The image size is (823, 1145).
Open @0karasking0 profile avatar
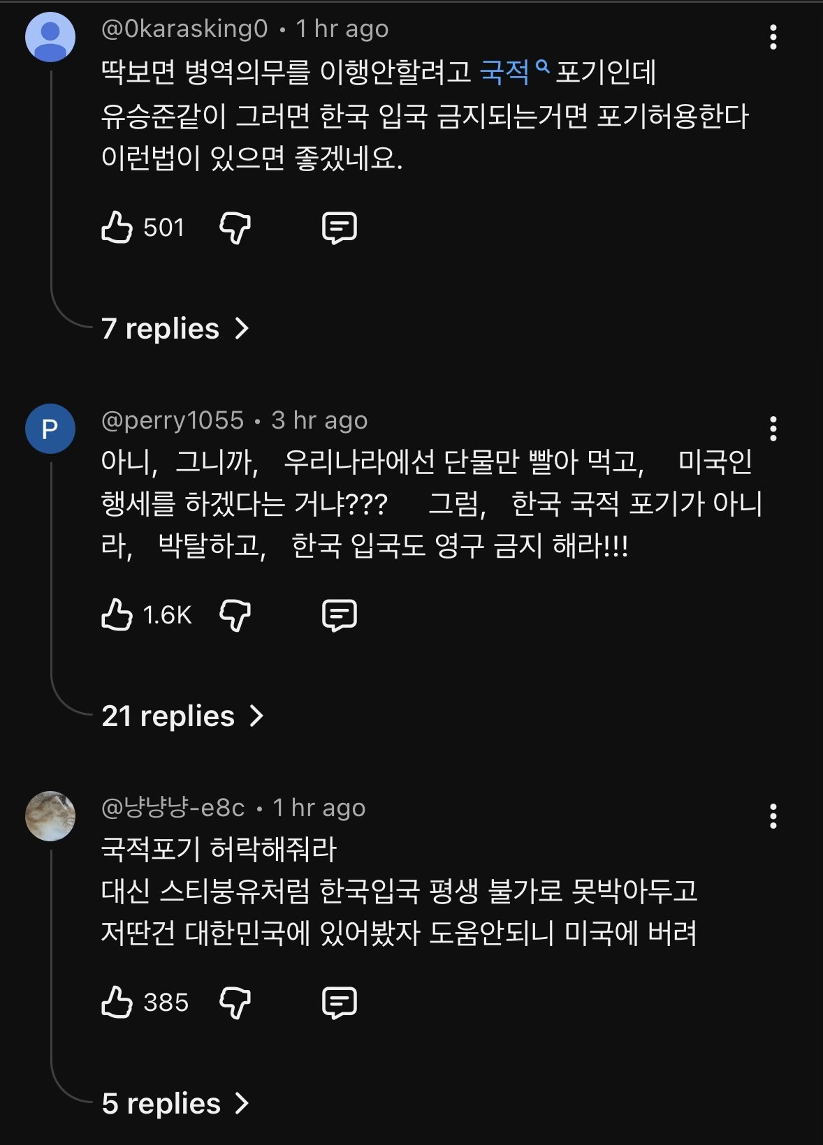coord(50,37)
